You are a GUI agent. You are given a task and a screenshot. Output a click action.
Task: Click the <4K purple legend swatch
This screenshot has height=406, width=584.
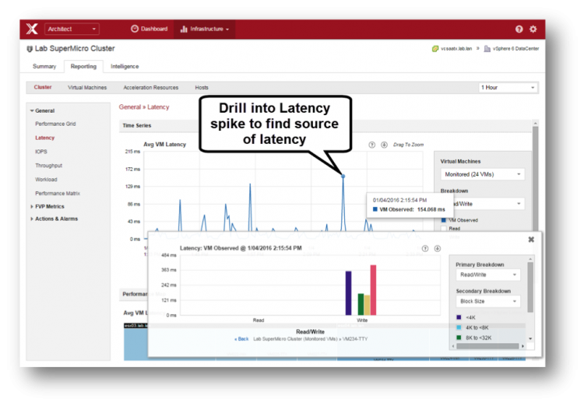459,317
